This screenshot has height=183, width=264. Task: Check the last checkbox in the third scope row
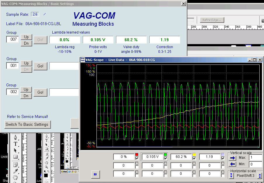tap(223, 175)
